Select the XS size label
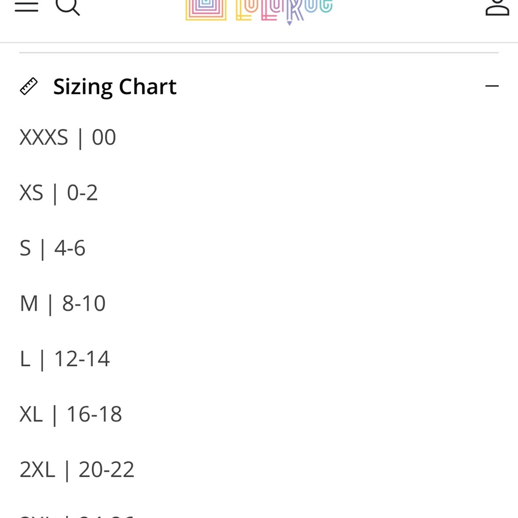Screen dimensions: 518x518 pos(31,193)
